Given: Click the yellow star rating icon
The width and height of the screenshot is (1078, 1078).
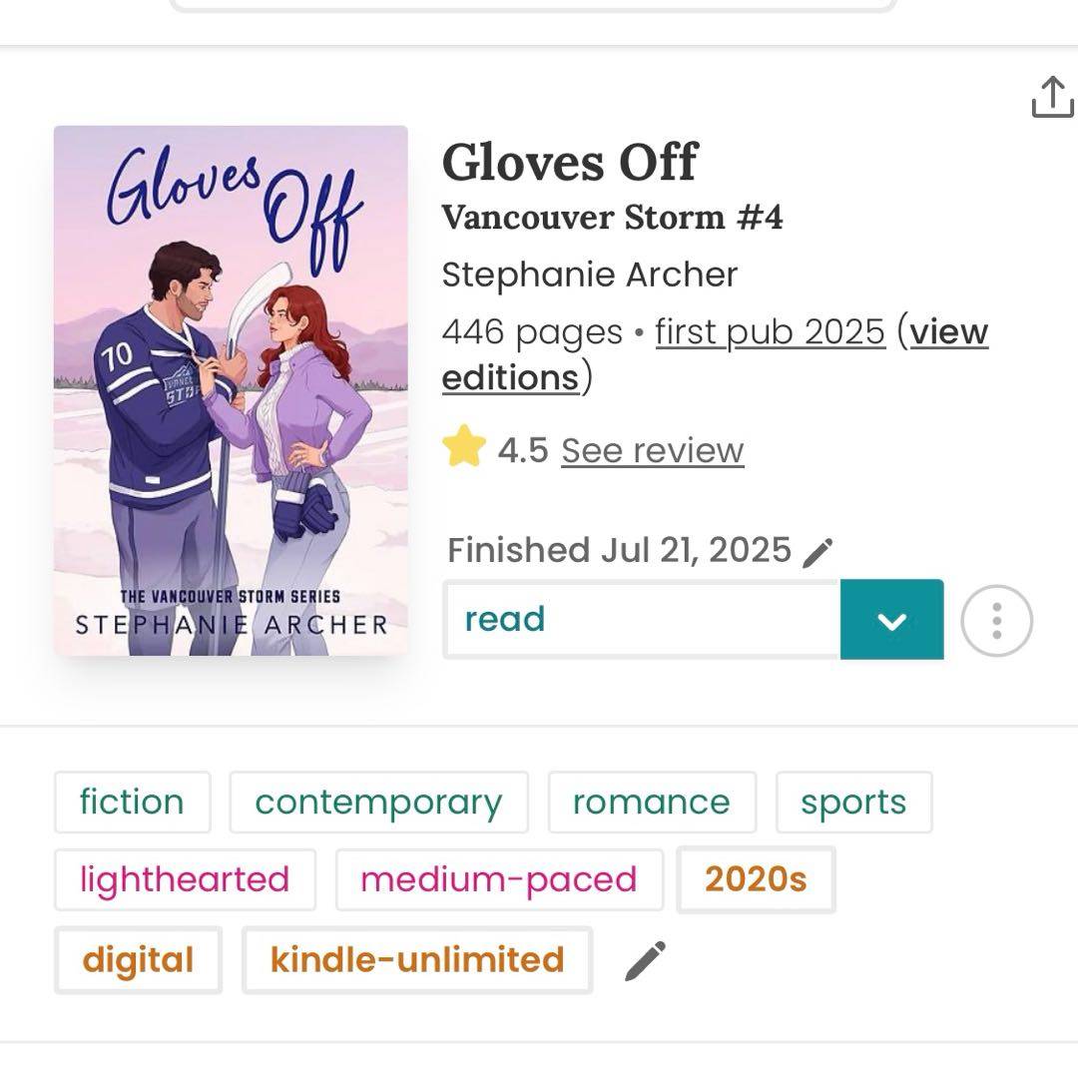Looking at the screenshot, I should point(464,449).
